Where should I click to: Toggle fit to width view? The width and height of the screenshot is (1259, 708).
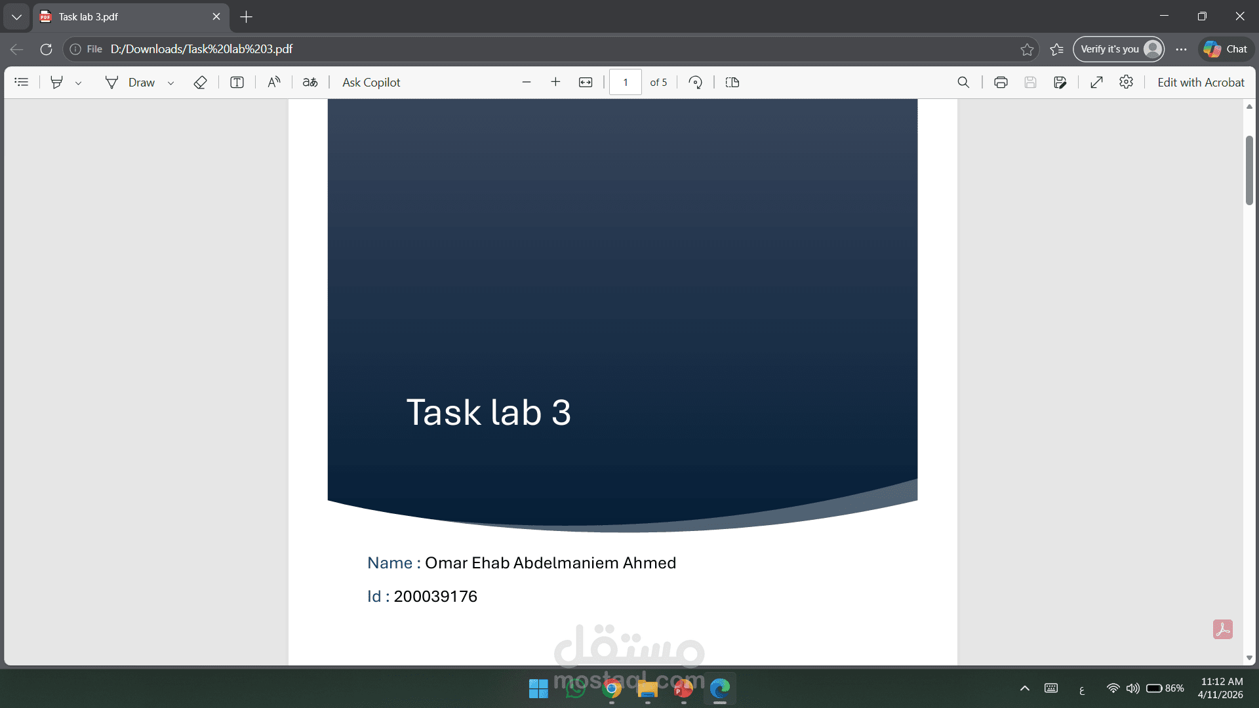pos(586,82)
